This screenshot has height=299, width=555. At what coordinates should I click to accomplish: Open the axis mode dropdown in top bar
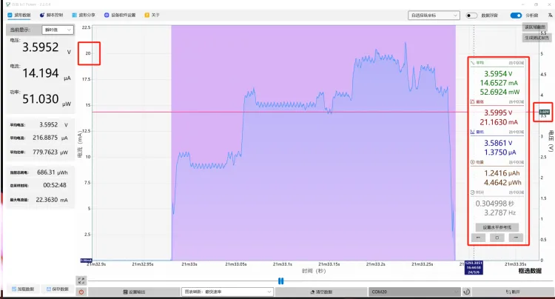click(x=434, y=16)
